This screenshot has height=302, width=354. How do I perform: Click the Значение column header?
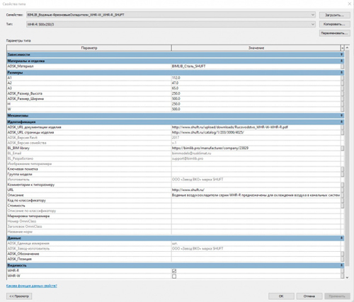pyautogui.click(x=256, y=48)
